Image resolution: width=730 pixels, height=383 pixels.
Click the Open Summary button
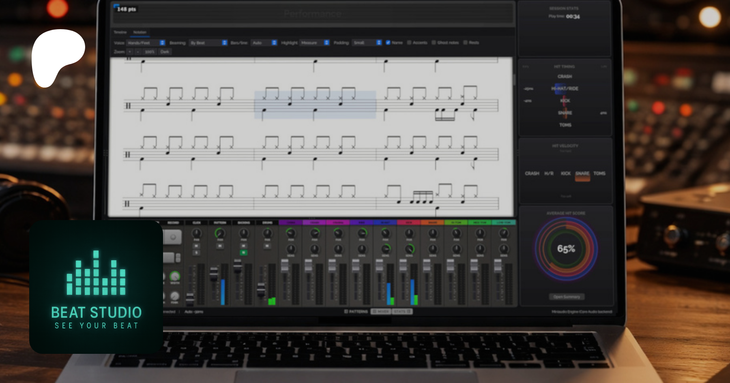pyautogui.click(x=567, y=297)
